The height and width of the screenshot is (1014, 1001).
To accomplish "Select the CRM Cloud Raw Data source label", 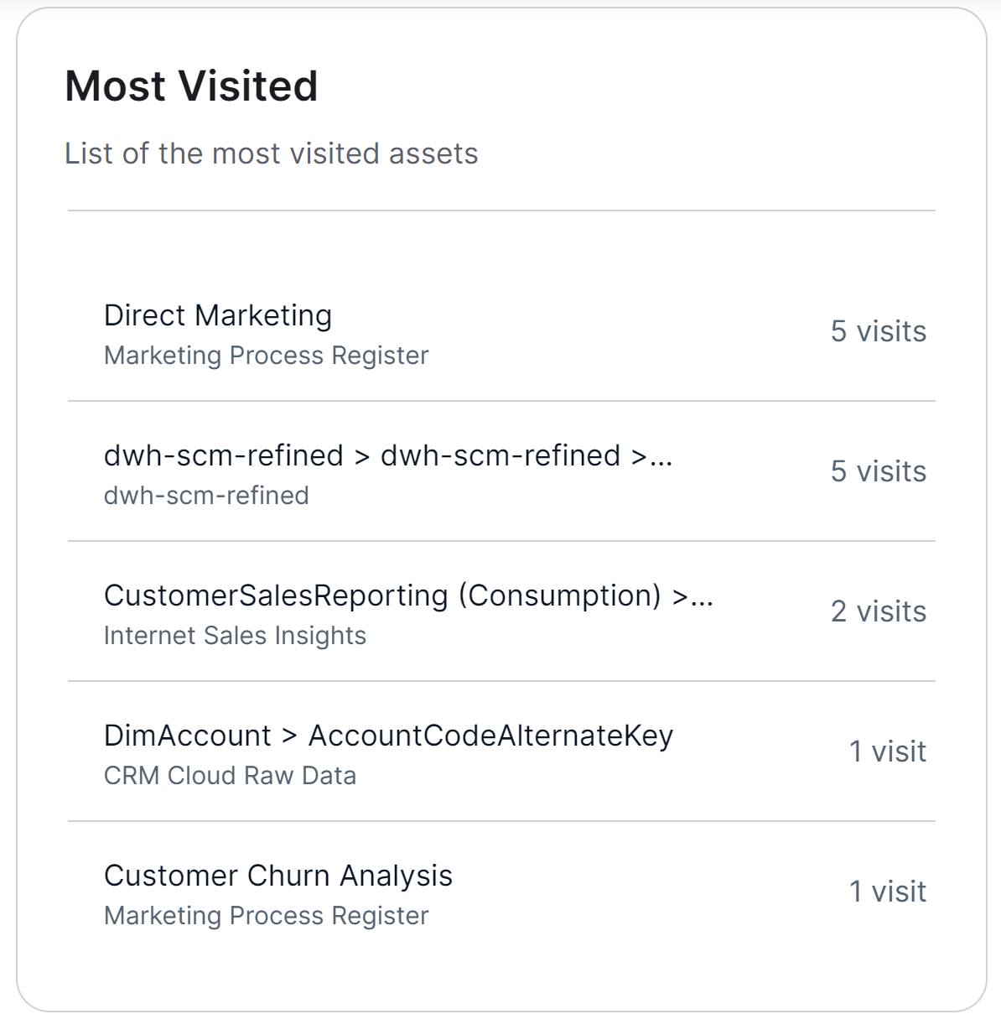I will tap(231, 775).
